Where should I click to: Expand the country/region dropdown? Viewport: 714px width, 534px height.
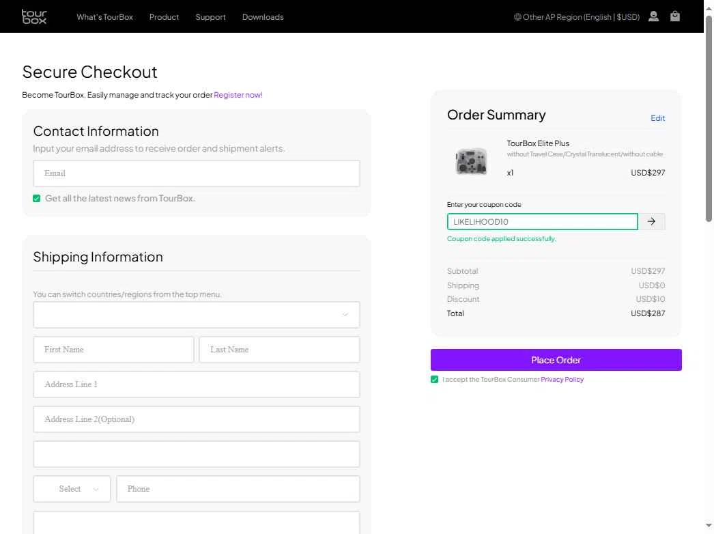click(197, 314)
